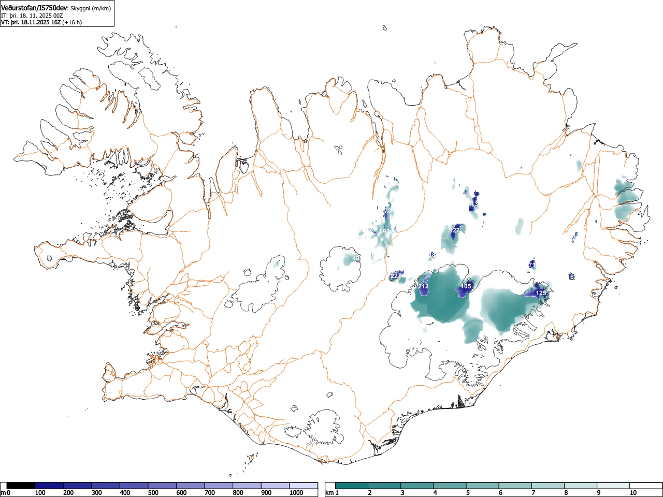Select the 800–900 m legend color segment
The image size is (663, 497).
(x=247, y=486)
